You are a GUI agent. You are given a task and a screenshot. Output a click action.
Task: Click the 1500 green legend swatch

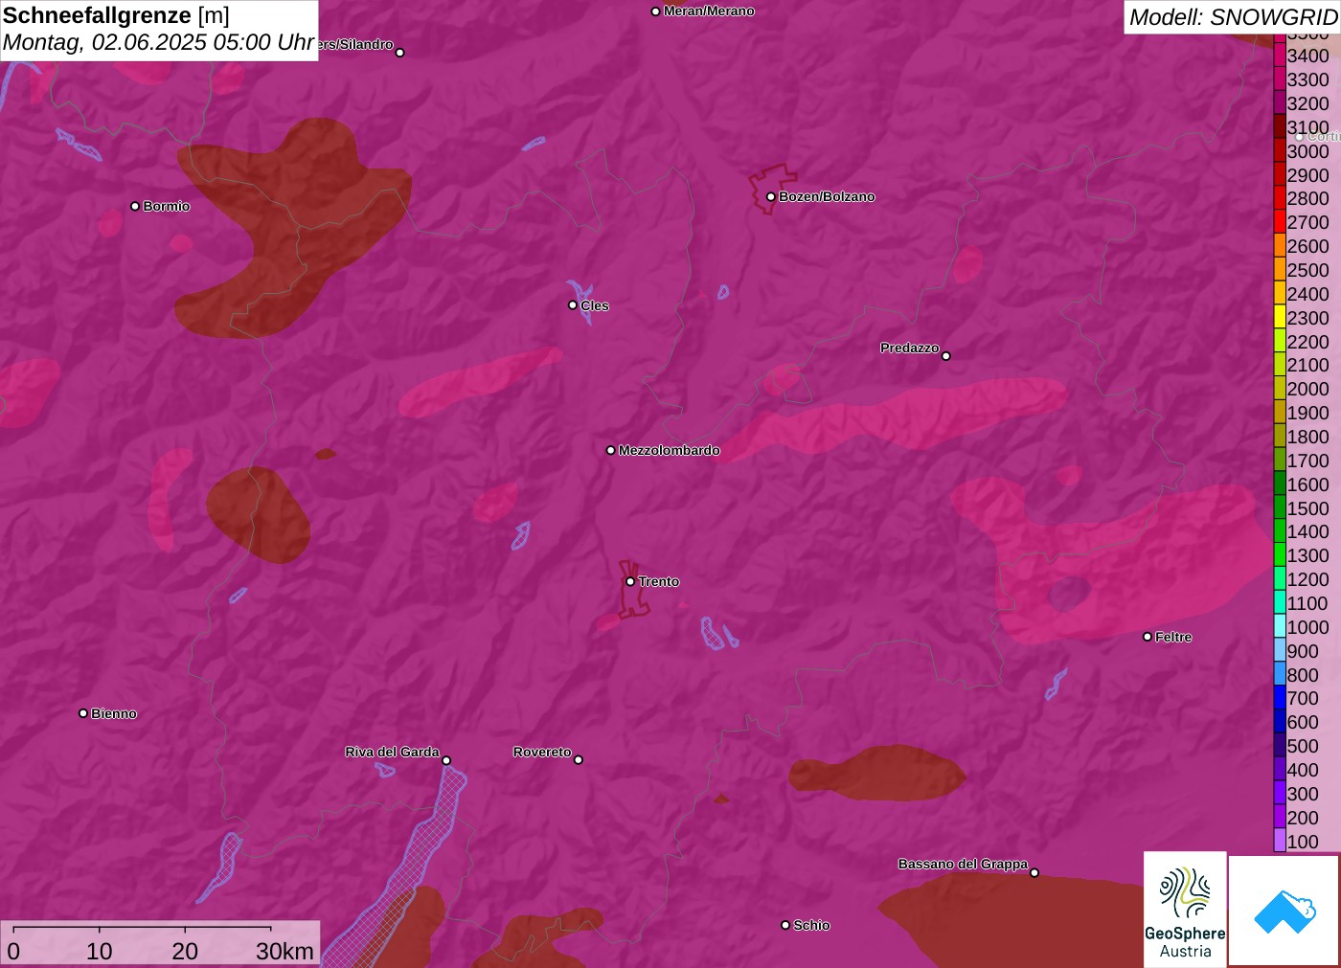coord(1280,507)
